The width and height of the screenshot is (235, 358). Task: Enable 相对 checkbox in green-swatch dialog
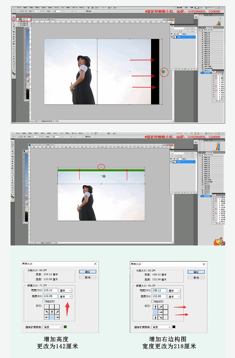(x=44, y=301)
